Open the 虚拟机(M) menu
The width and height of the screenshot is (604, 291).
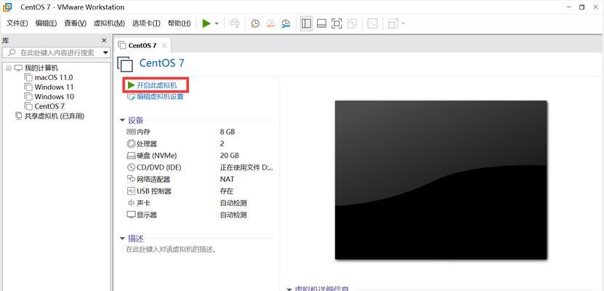point(109,23)
